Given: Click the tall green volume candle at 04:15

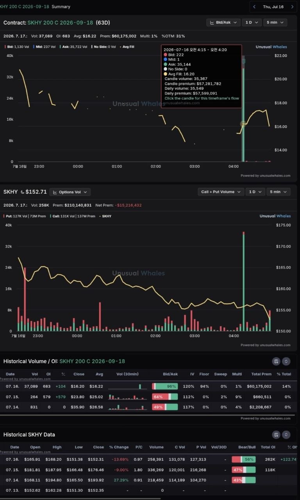Looking at the screenshot, I should coord(243,109).
